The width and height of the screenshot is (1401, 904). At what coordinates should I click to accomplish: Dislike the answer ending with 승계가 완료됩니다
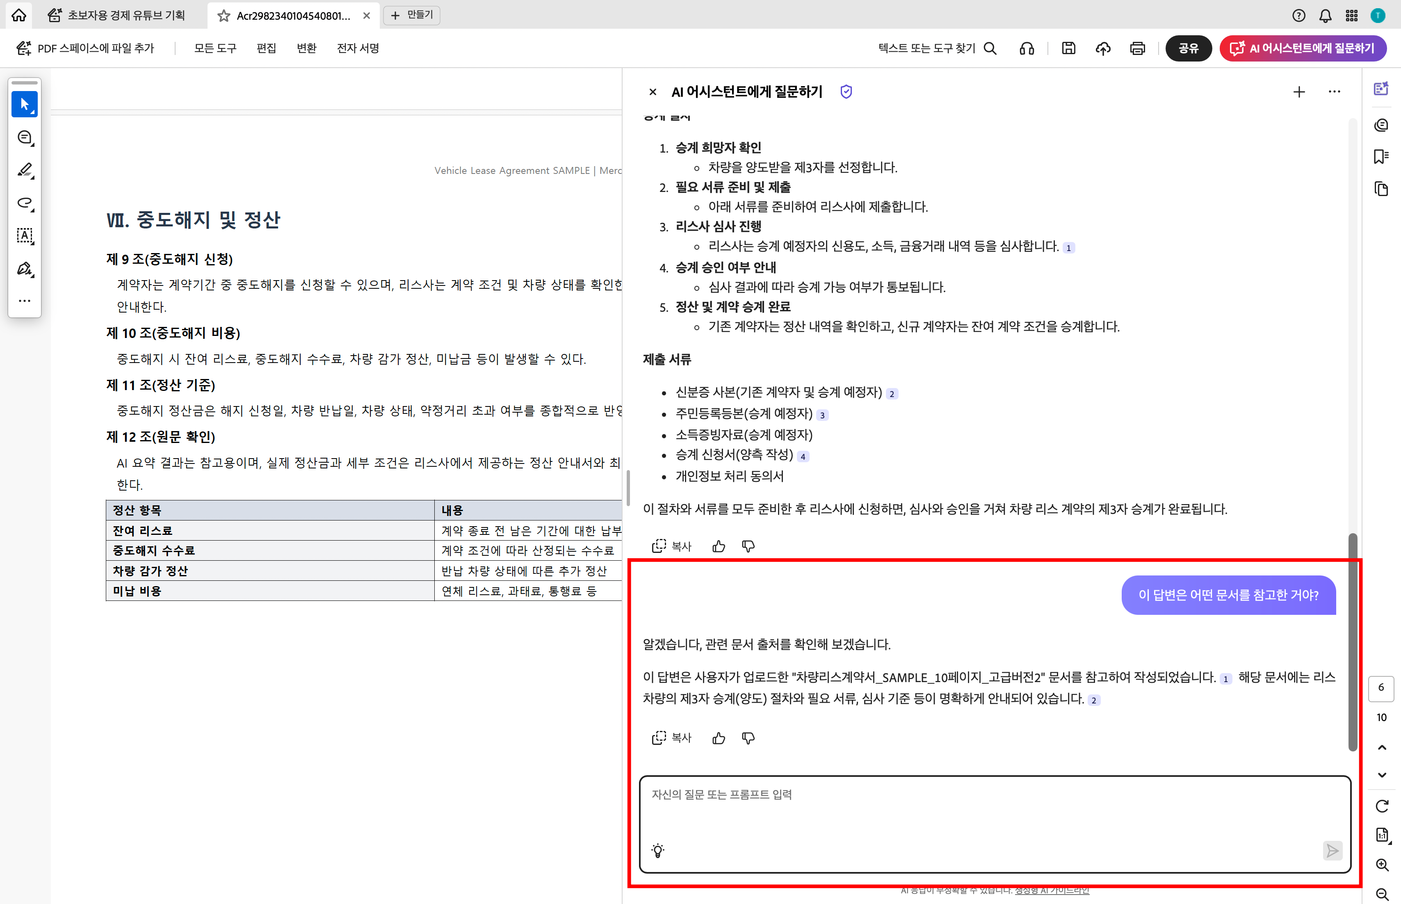[748, 546]
